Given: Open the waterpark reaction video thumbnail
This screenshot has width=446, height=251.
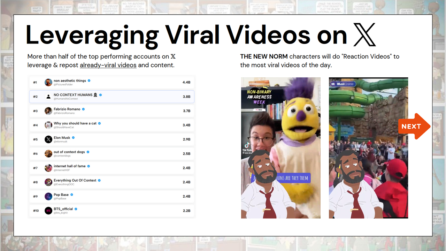Looking at the screenshot, I should point(368,148).
